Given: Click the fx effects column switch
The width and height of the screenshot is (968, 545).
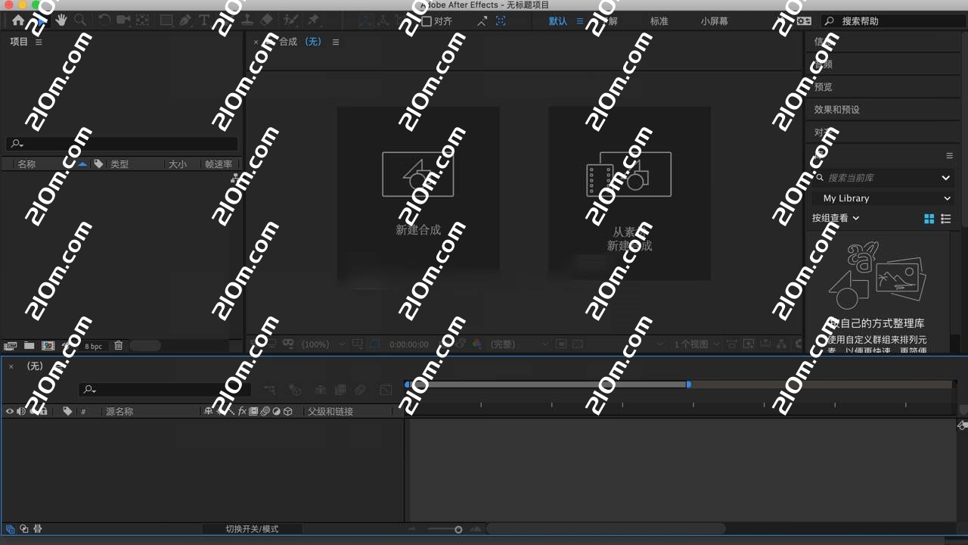Looking at the screenshot, I should point(243,411).
